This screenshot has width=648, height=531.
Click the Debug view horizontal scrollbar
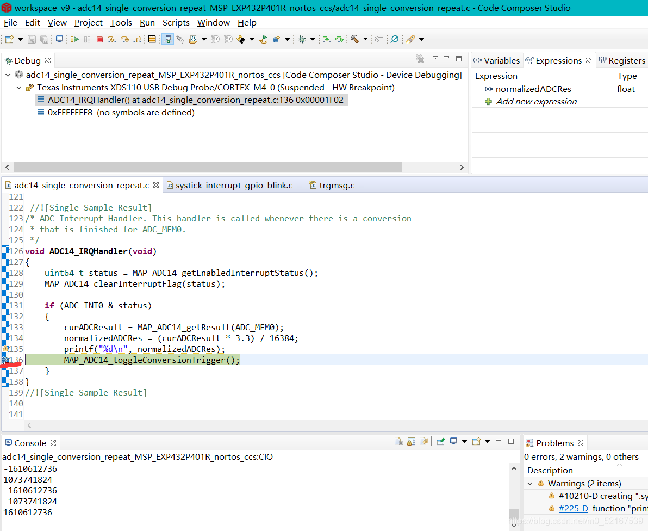pyautogui.click(x=208, y=167)
